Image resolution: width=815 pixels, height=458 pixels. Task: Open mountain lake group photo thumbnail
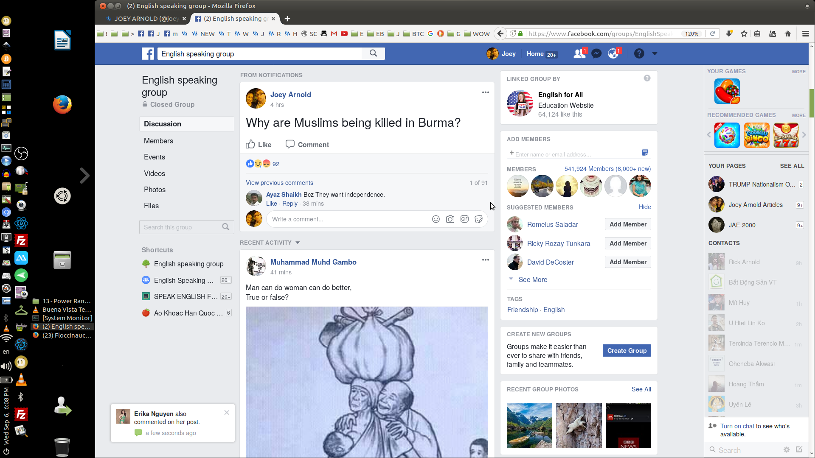coord(529,425)
